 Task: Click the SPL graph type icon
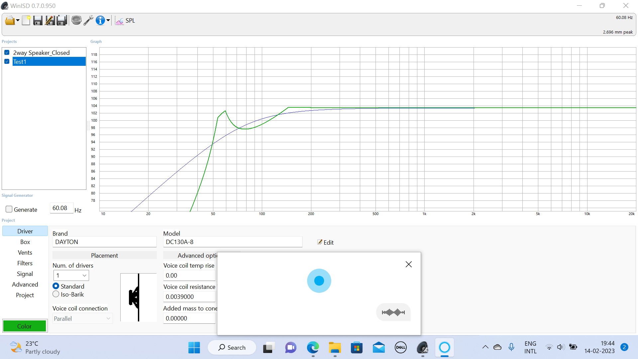(x=119, y=21)
